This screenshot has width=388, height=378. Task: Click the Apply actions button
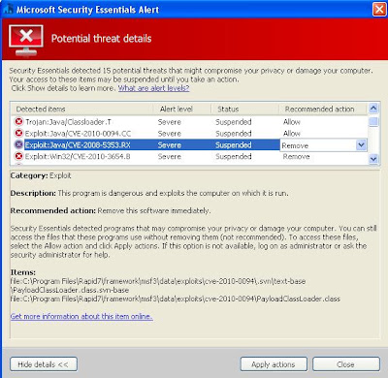[274, 364]
